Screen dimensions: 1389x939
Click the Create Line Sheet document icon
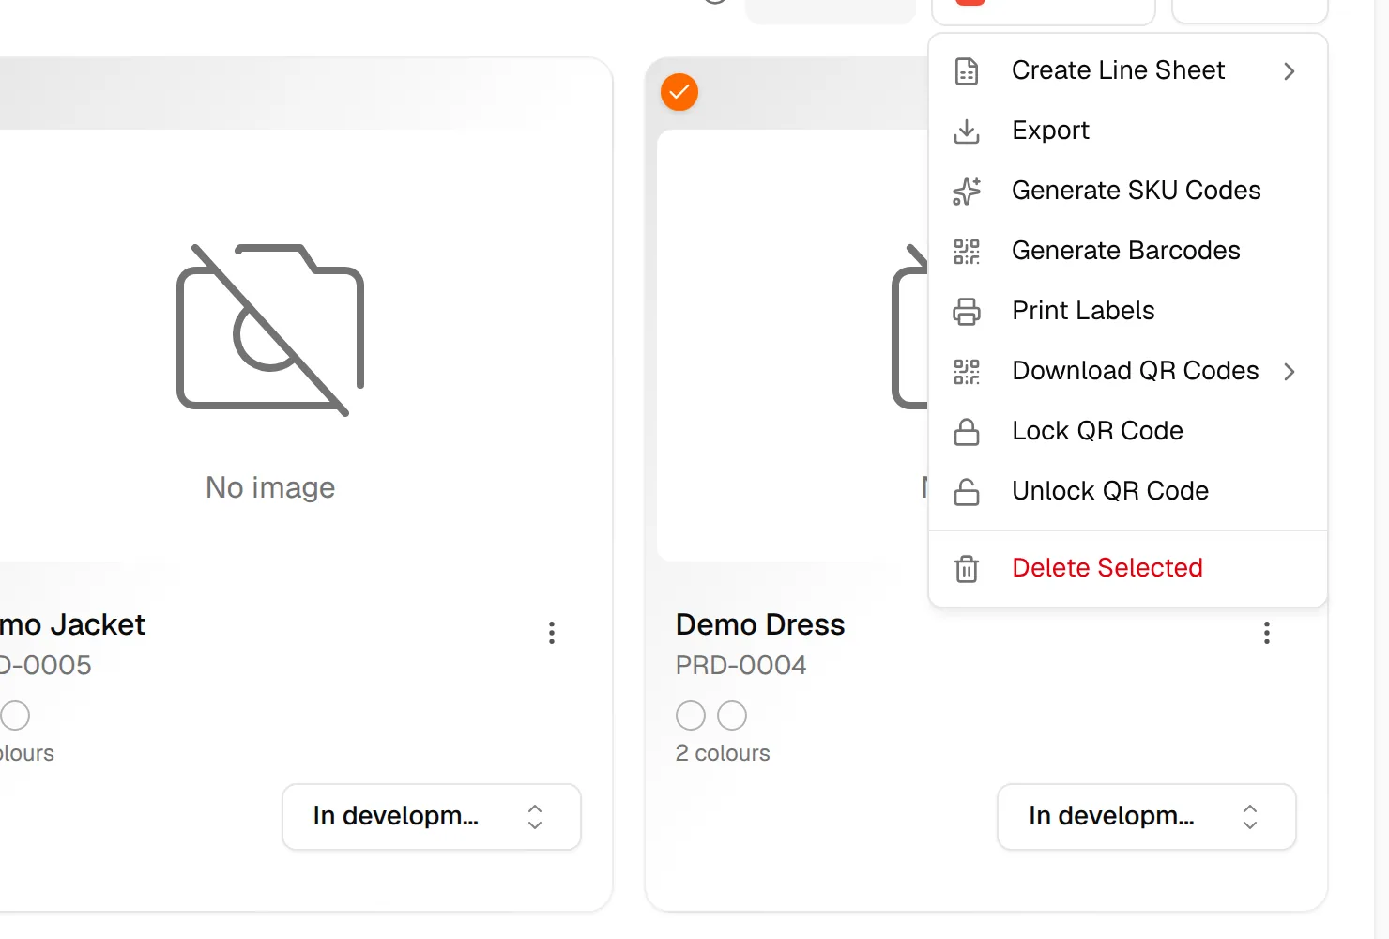point(966,71)
